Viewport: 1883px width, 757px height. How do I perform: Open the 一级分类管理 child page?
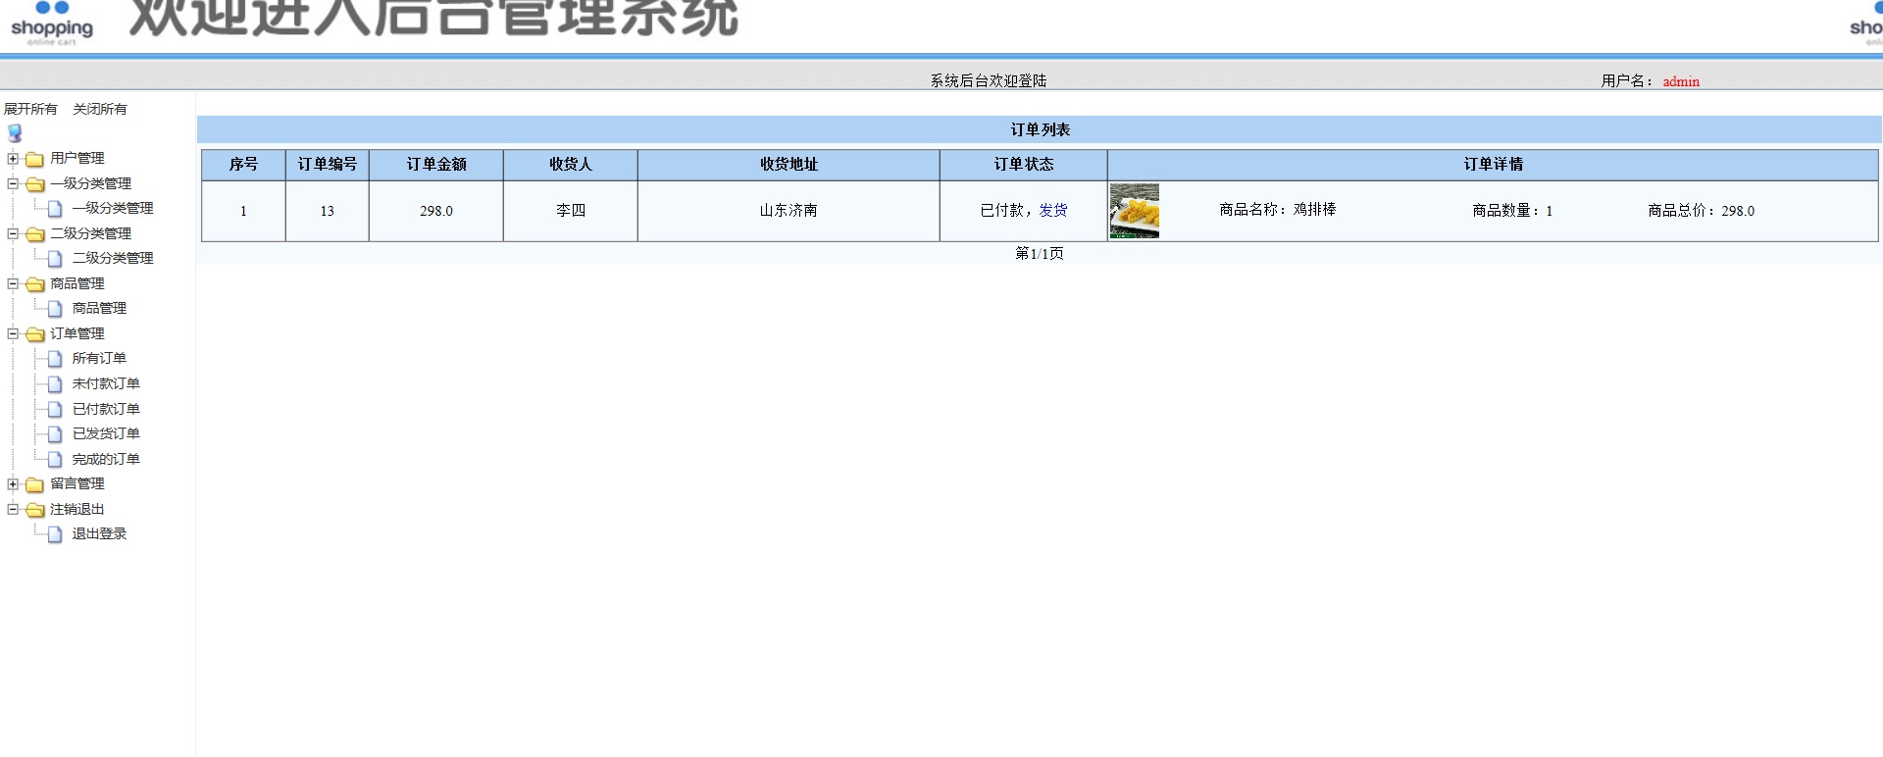(113, 208)
